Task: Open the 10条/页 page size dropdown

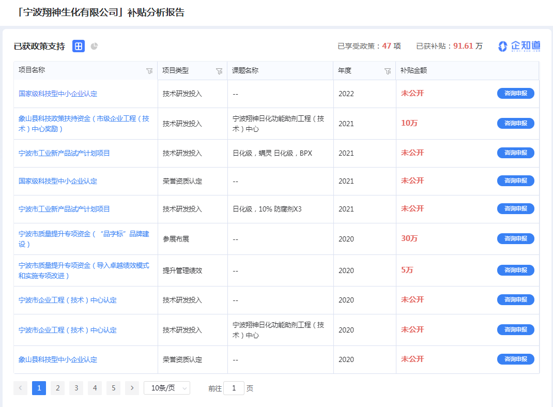Action: pos(167,388)
